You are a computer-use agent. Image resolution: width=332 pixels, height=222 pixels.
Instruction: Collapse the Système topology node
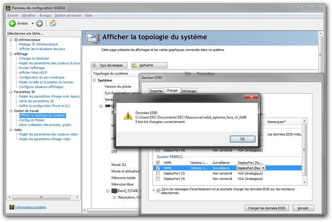coord(94,80)
